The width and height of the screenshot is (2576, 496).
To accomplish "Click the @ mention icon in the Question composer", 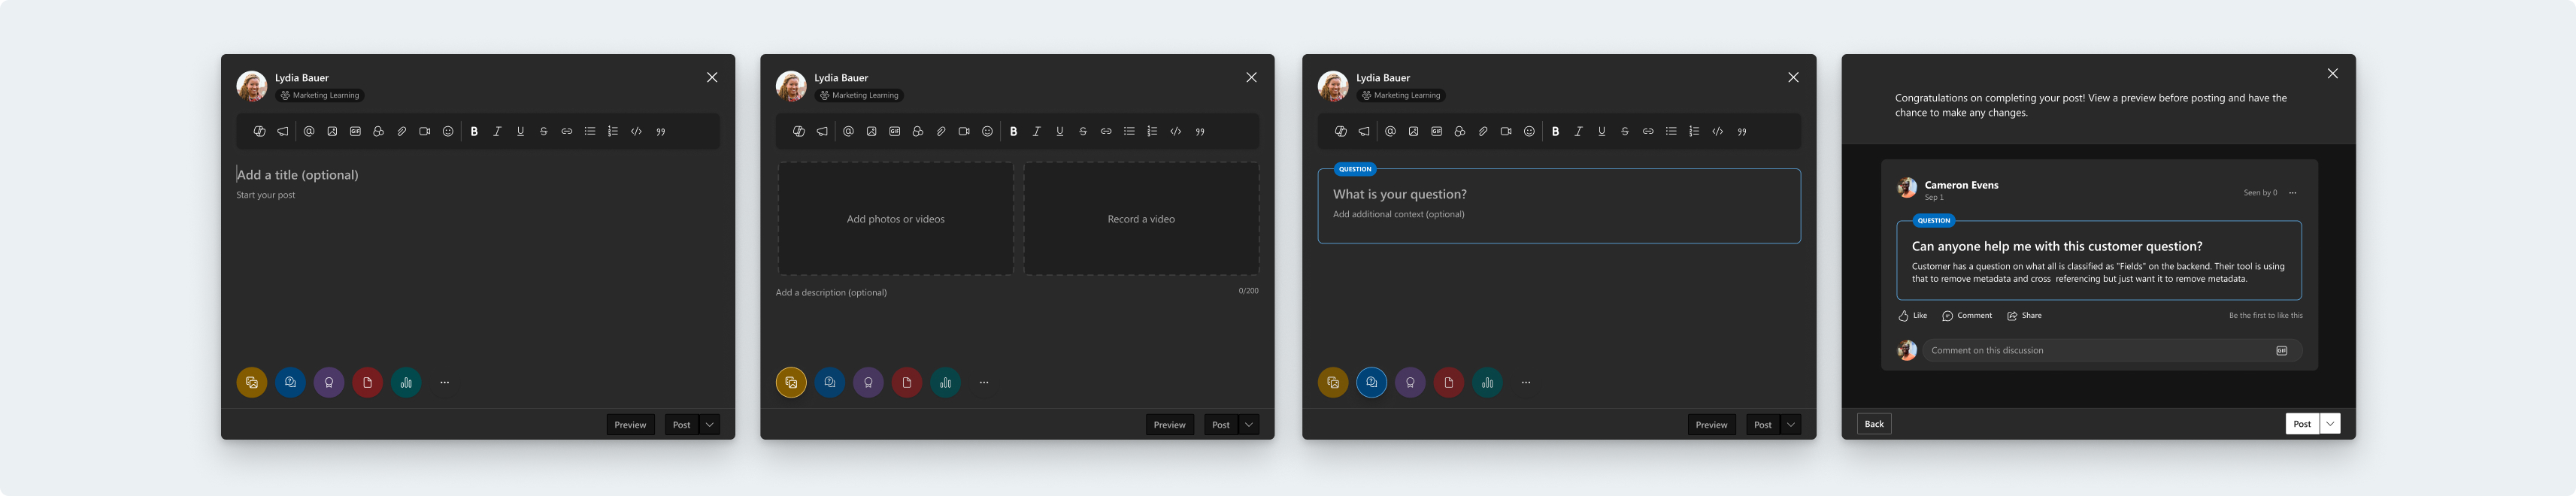I will pyautogui.click(x=1390, y=131).
